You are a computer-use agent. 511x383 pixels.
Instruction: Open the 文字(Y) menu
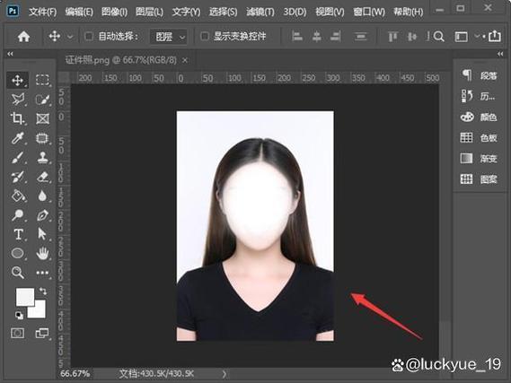[186, 12]
